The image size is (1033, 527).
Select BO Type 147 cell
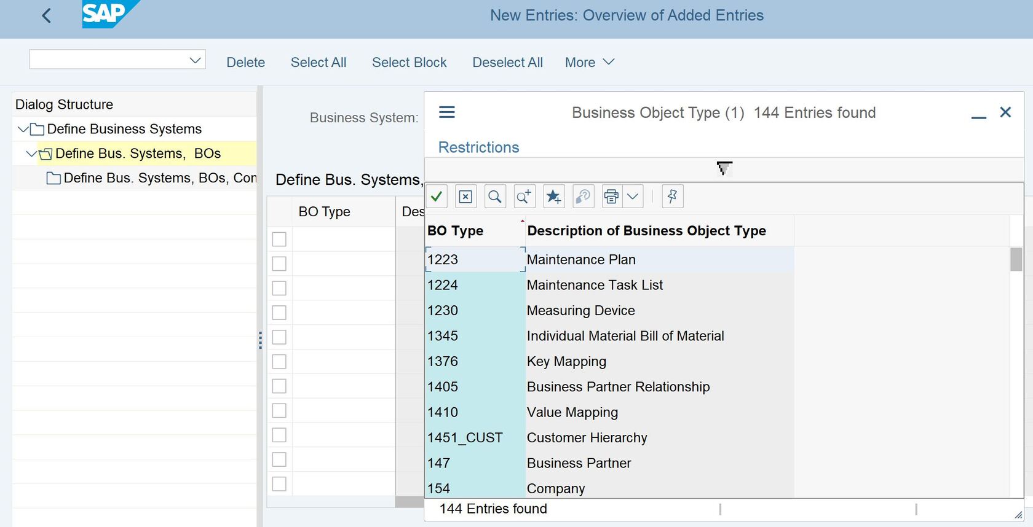[475, 463]
